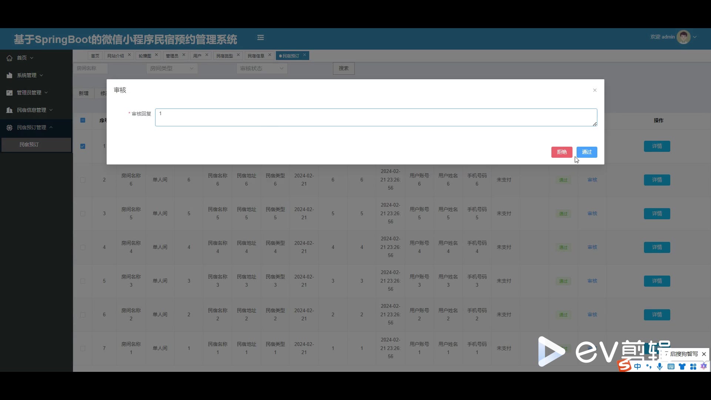The width and height of the screenshot is (711, 400).
Task: Select 民宿预订 in sidebar menu
Action: pos(29,145)
